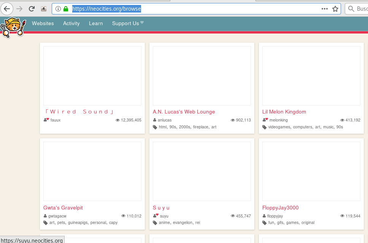The image size is (368, 243).
Task: Select the Learn menu item
Action: [x=96, y=23]
